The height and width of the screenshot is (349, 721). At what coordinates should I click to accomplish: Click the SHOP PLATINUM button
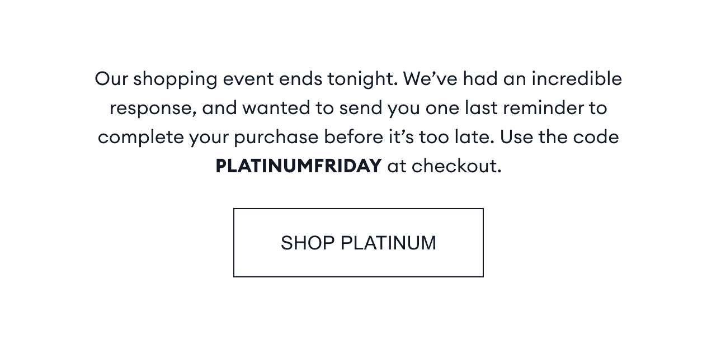pyautogui.click(x=358, y=243)
